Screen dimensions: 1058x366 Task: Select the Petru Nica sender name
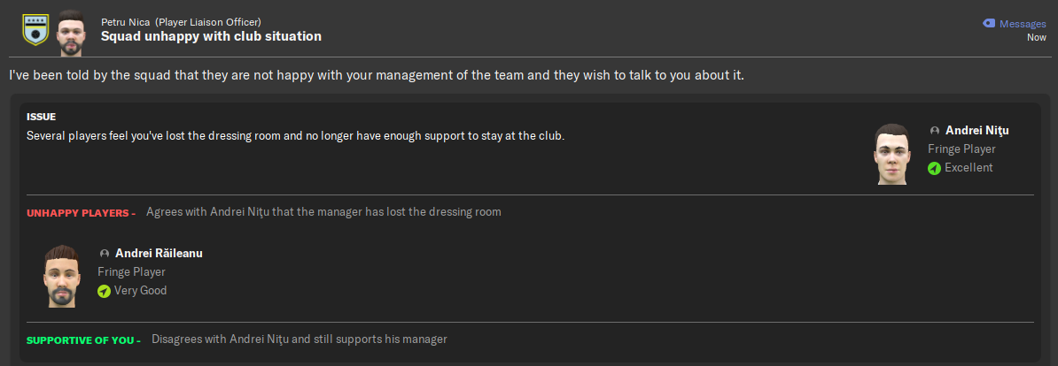(126, 22)
